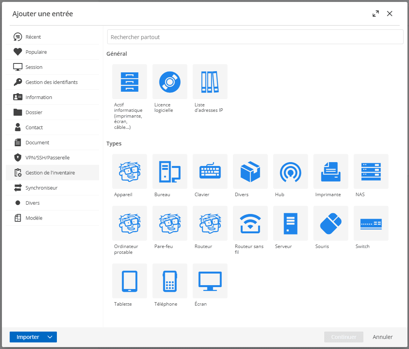
Task: Select the Clavier keyboard icon
Action: click(210, 171)
